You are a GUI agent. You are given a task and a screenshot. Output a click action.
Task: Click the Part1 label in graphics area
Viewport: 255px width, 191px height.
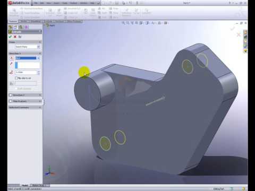point(52,25)
